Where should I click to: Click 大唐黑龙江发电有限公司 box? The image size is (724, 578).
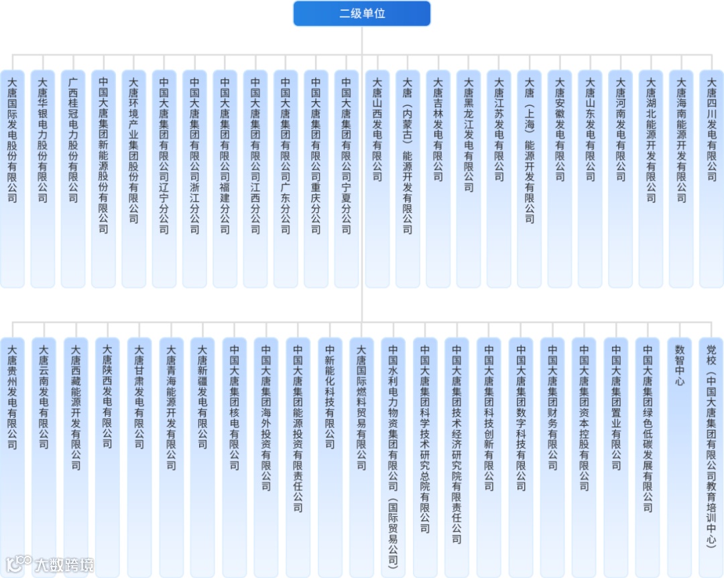click(469, 179)
